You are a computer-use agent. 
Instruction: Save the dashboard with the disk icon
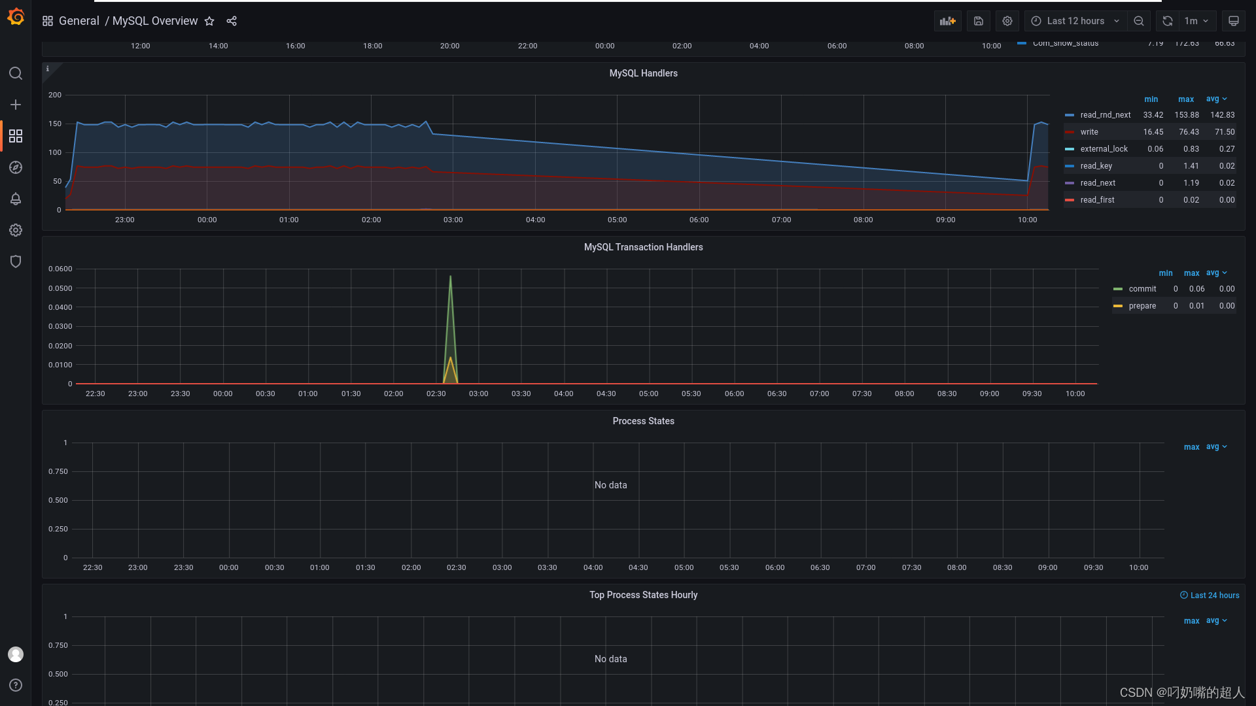pyautogui.click(x=979, y=21)
